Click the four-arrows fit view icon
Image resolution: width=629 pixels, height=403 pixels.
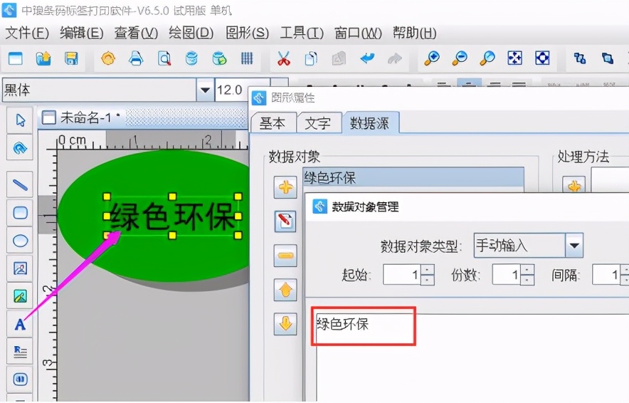tap(514, 58)
